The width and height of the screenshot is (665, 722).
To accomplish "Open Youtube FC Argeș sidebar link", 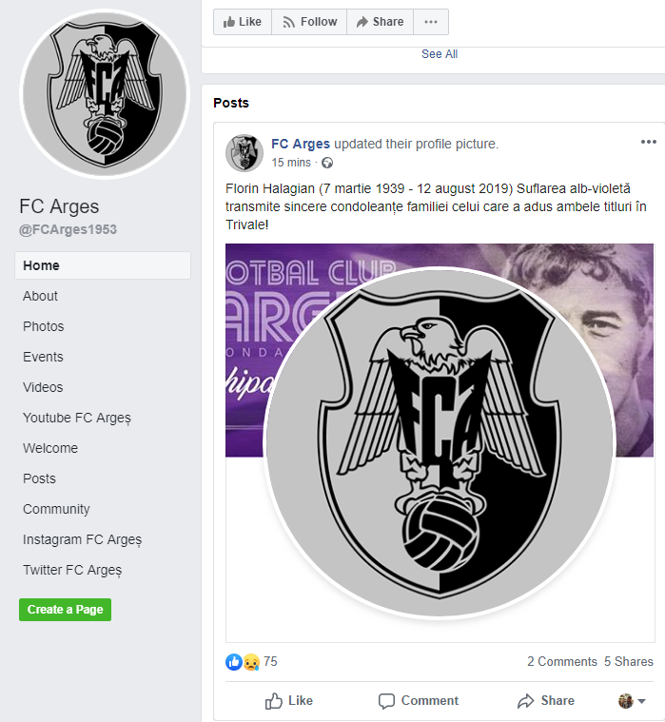I will pos(77,418).
